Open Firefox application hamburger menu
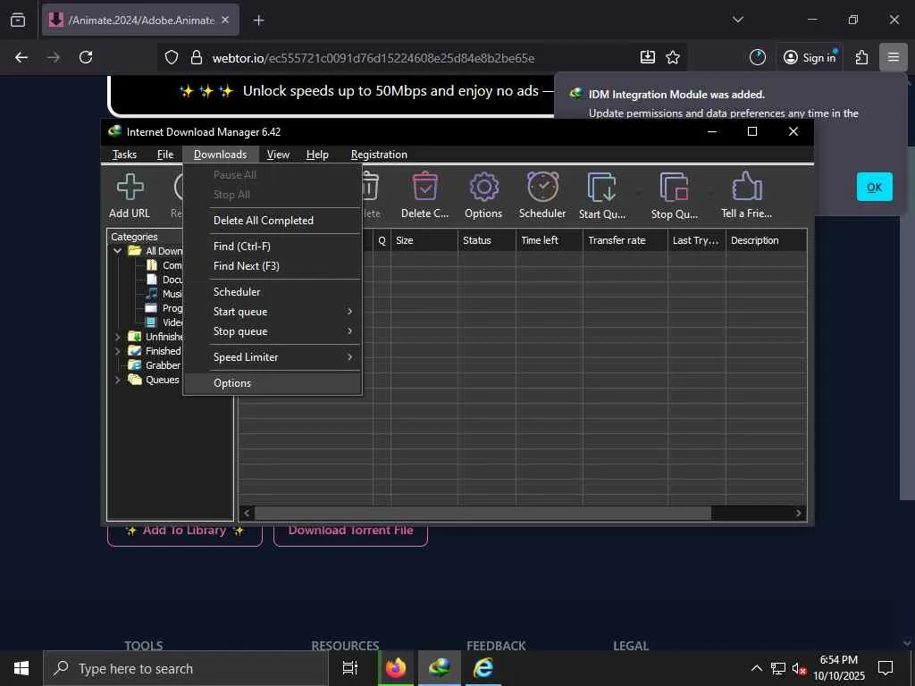This screenshot has width=915, height=686. [894, 57]
